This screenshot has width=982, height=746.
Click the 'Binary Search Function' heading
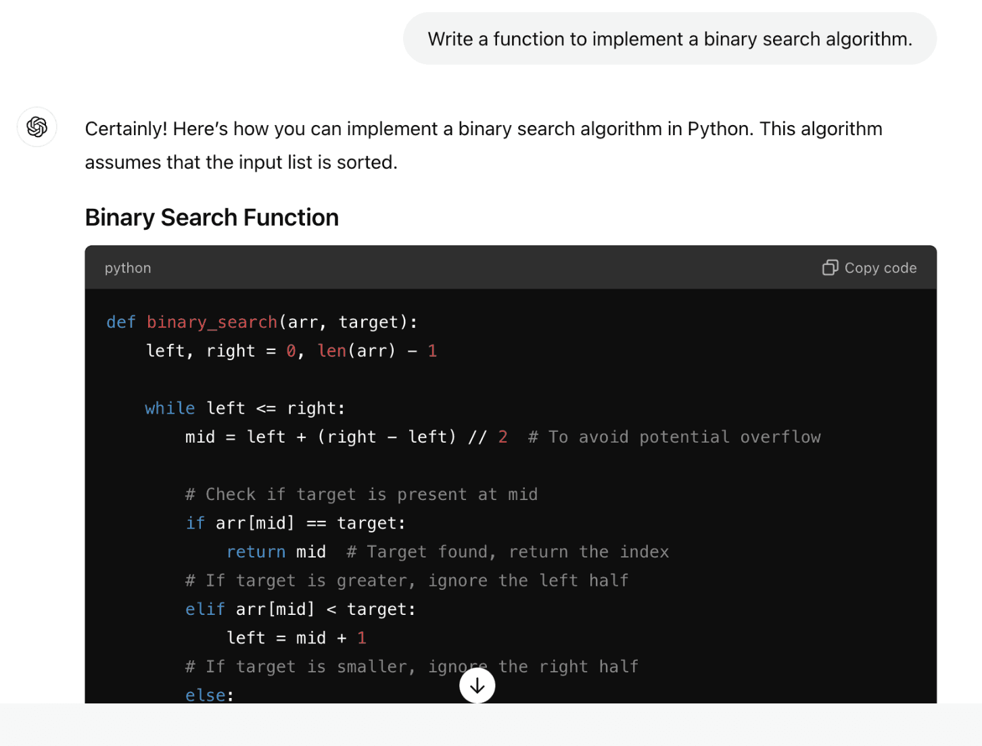coord(212,218)
